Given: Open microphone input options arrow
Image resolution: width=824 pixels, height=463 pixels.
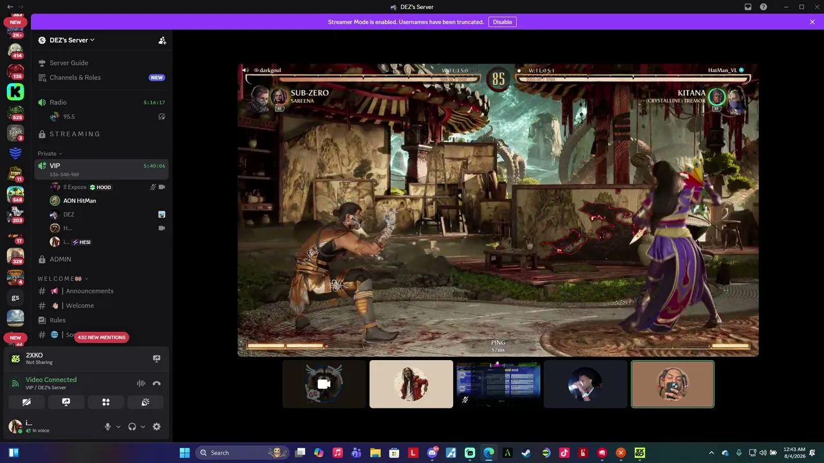Looking at the screenshot, I should [x=118, y=426].
